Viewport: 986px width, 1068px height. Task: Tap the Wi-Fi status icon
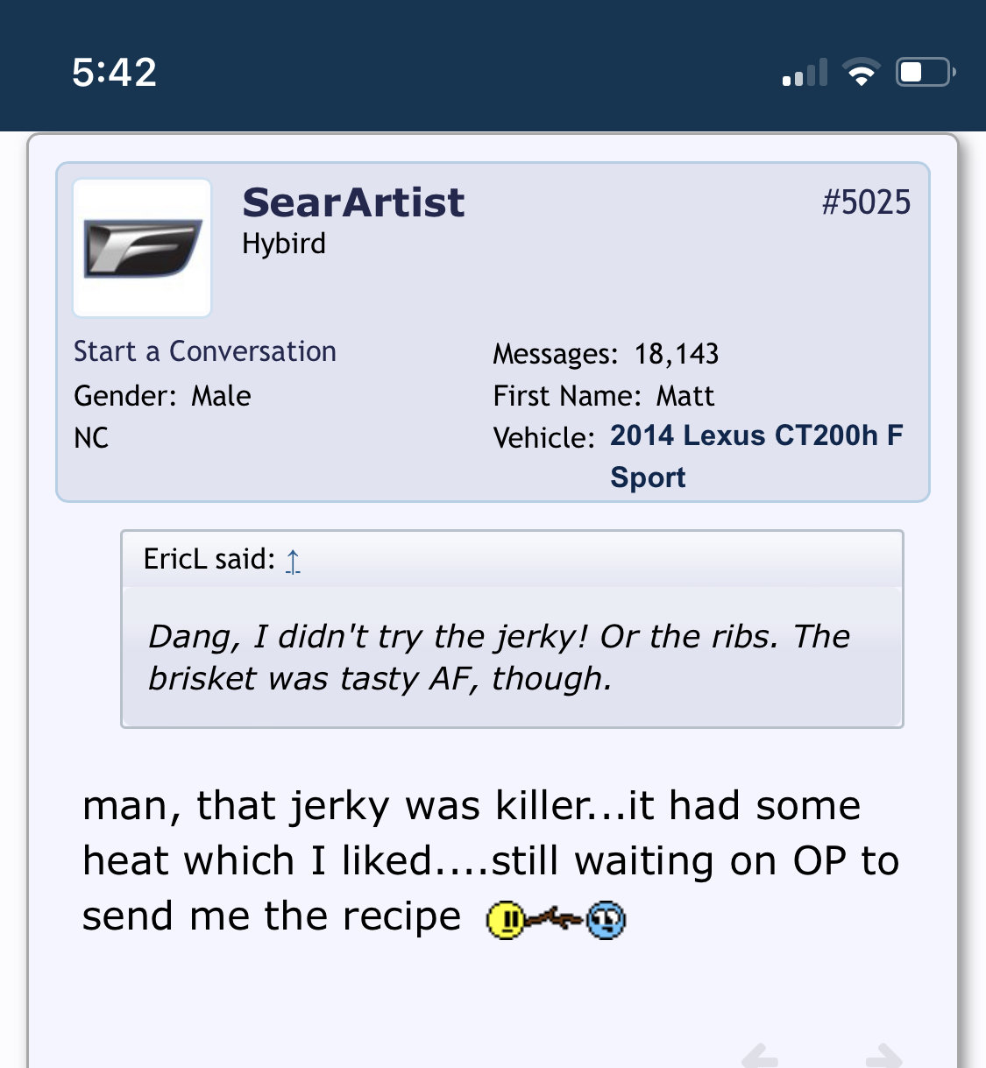tap(862, 72)
